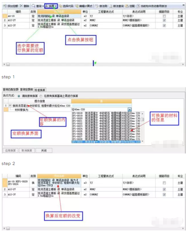This screenshot has width=188, height=235.
Task: Uncheck 措施项目 box for row A12-27 in top table
Action: 164,20
